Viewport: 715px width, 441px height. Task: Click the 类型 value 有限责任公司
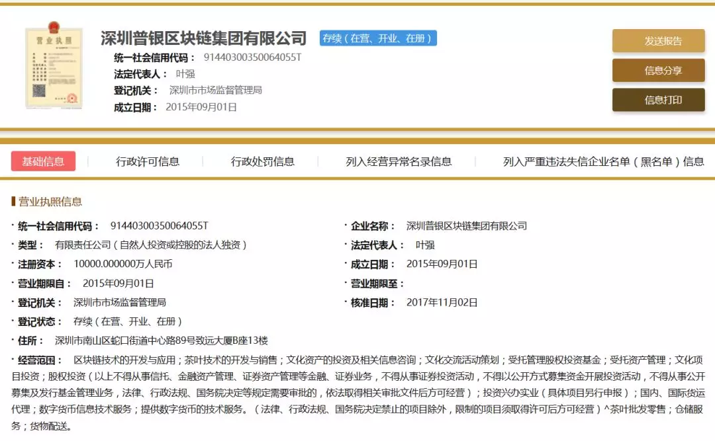coord(150,245)
